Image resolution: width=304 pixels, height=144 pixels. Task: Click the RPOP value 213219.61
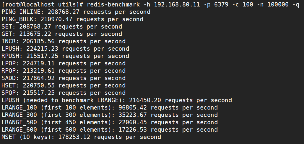pyautogui.click(x=39, y=71)
